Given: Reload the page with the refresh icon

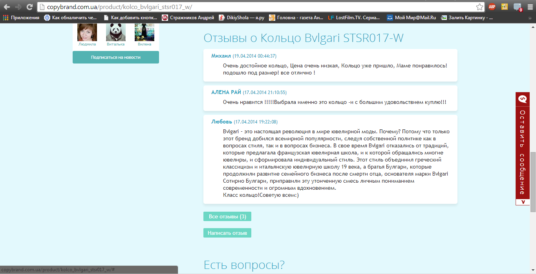Looking at the screenshot, I should tap(29, 7).
